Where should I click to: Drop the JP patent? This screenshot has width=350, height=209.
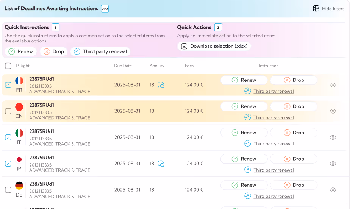(294, 159)
